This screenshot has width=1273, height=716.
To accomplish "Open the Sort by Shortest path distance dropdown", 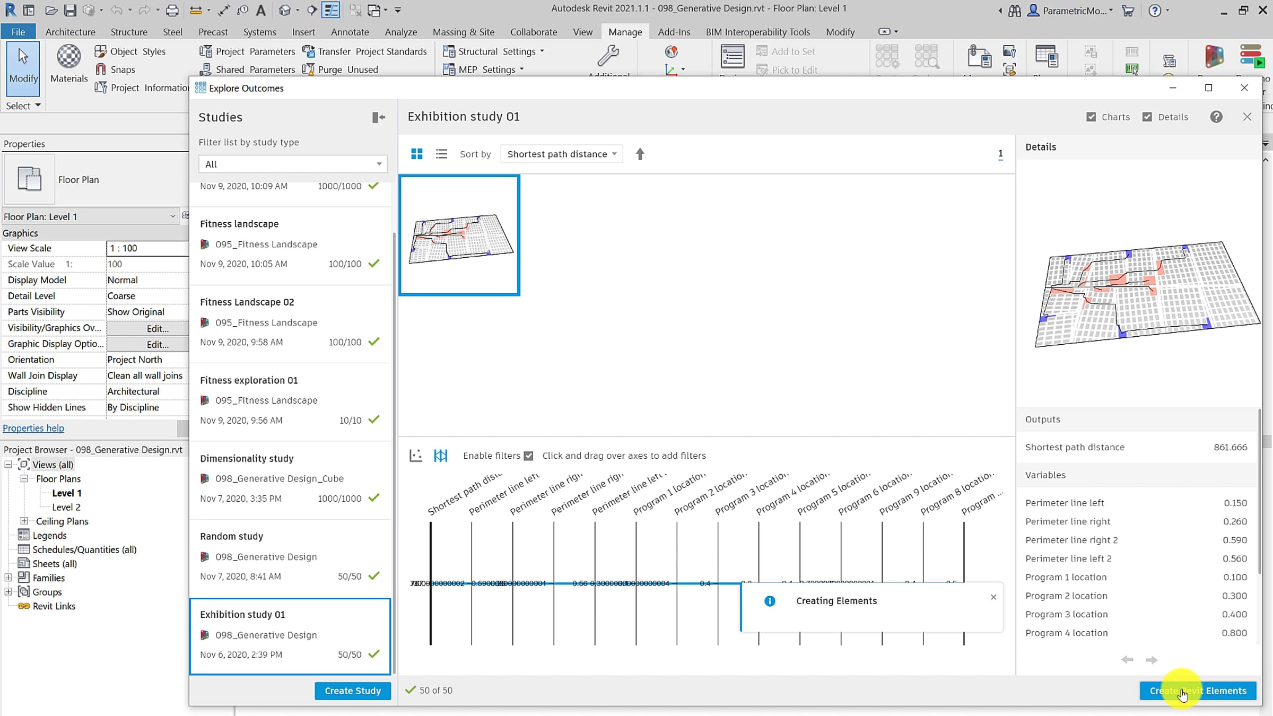I will click(561, 154).
